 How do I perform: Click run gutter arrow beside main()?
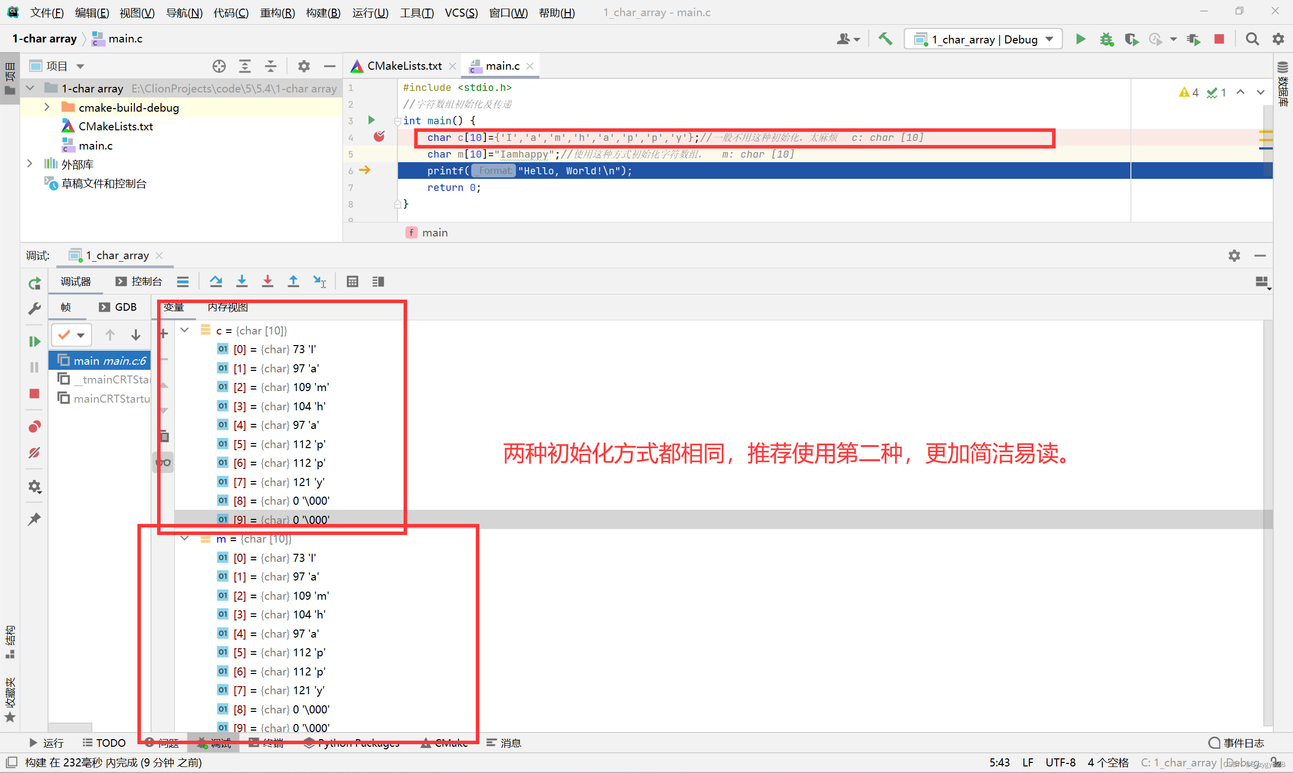[x=371, y=120]
